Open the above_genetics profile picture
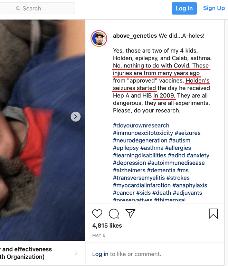This screenshot has height=266, width=228. (99, 38)
